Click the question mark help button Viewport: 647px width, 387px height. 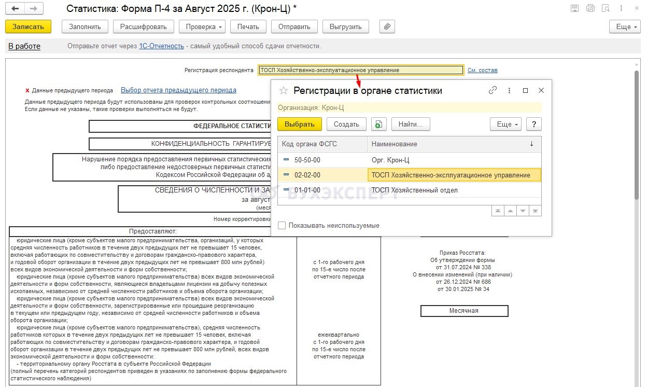[533, 125]
